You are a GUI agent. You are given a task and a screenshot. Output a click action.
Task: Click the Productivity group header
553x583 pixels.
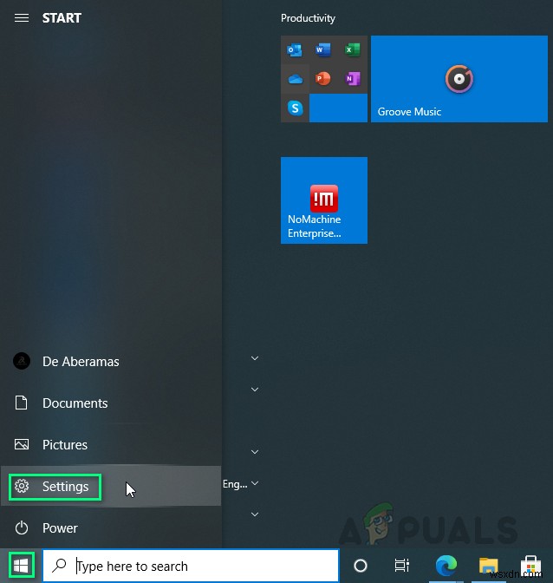pyautogui.click(x=308, y=18)
